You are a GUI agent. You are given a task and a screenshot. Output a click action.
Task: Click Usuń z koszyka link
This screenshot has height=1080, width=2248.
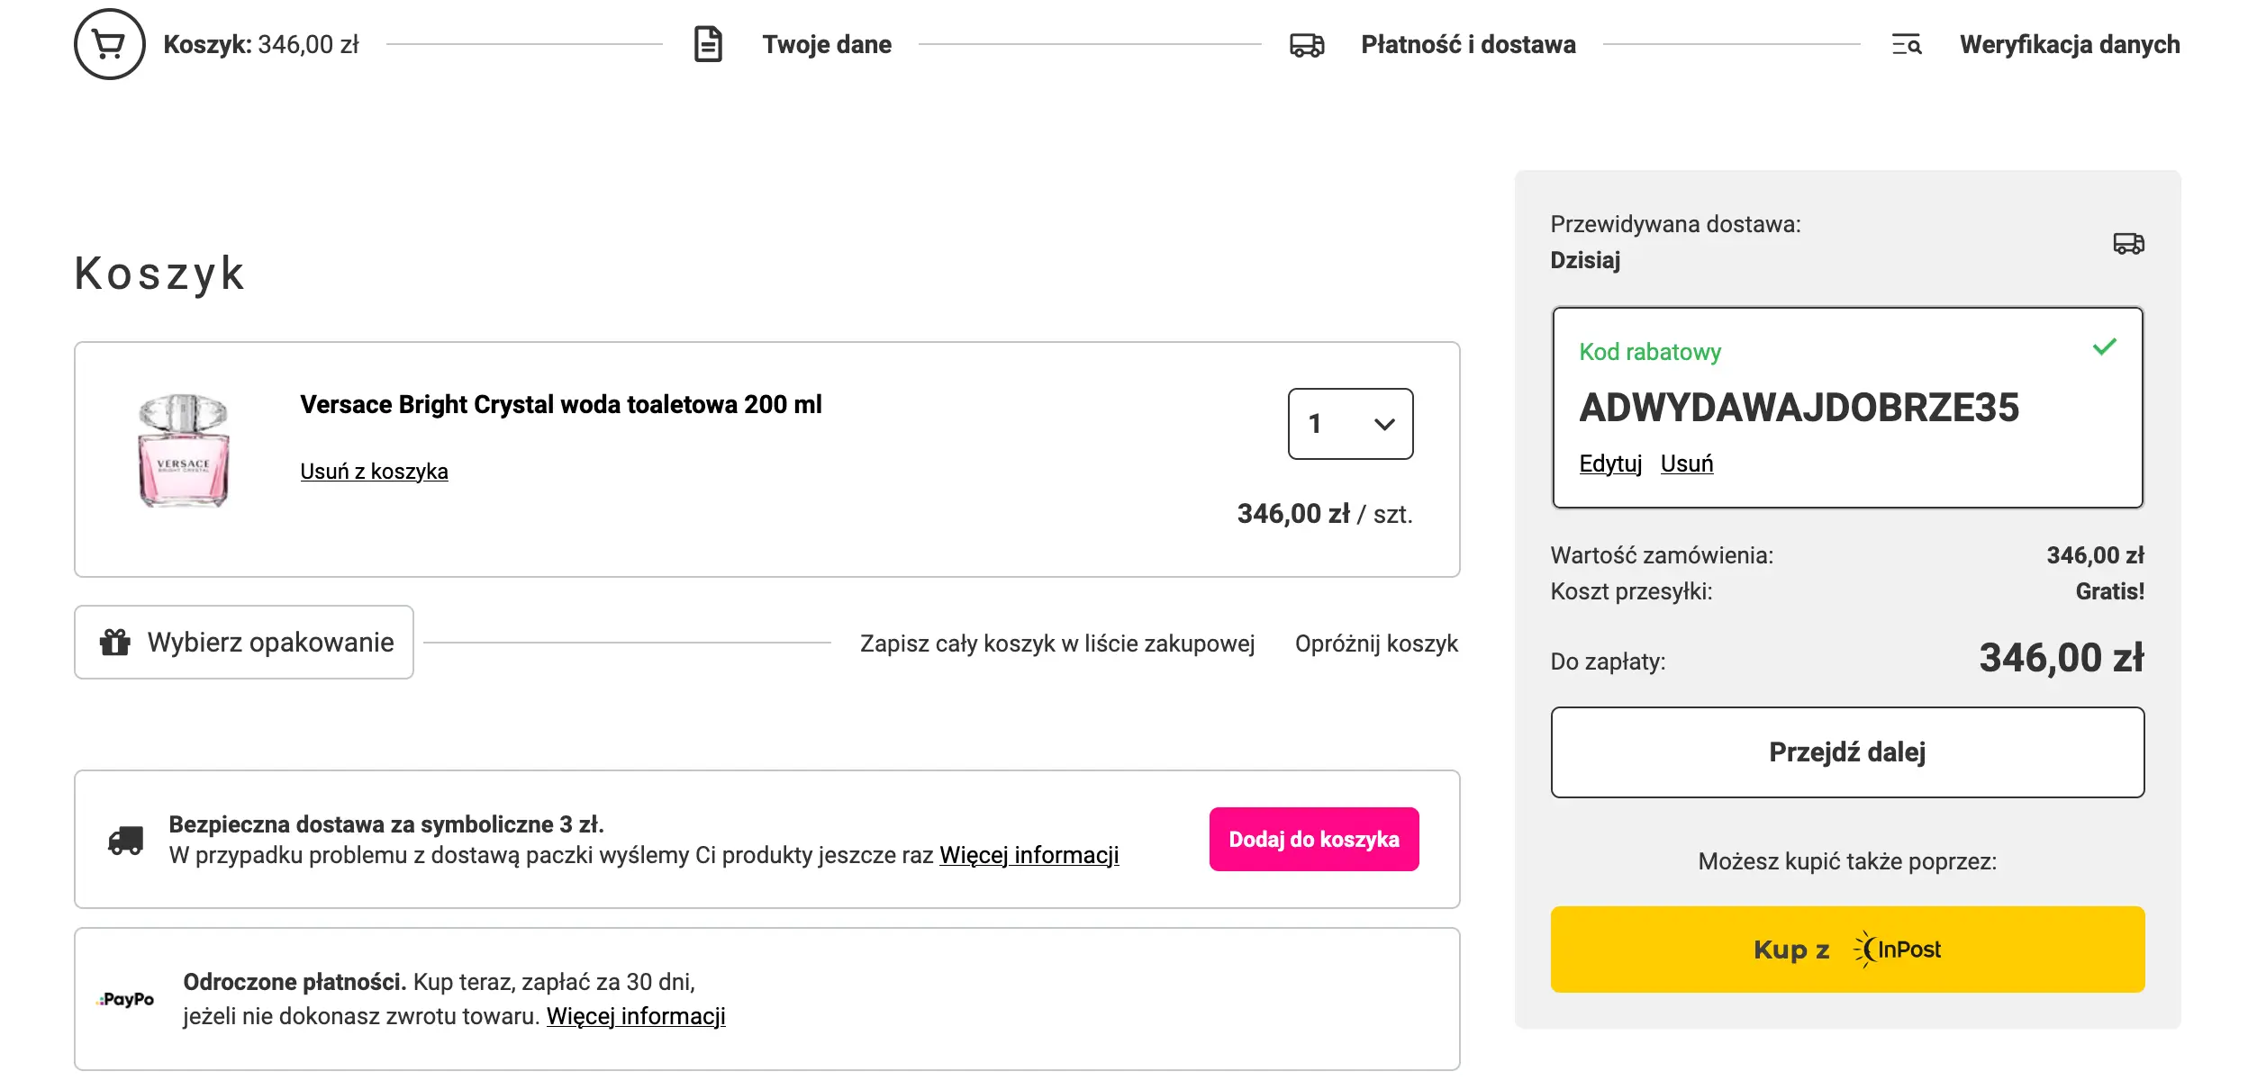click(374, 472)
